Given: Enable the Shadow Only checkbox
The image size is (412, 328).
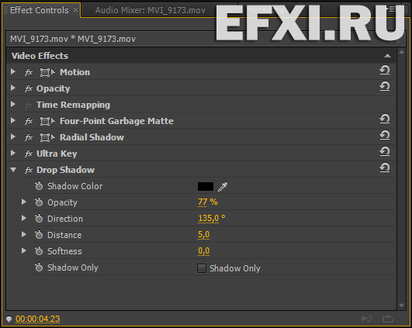Looking at the screenshot, I should 202,268.
